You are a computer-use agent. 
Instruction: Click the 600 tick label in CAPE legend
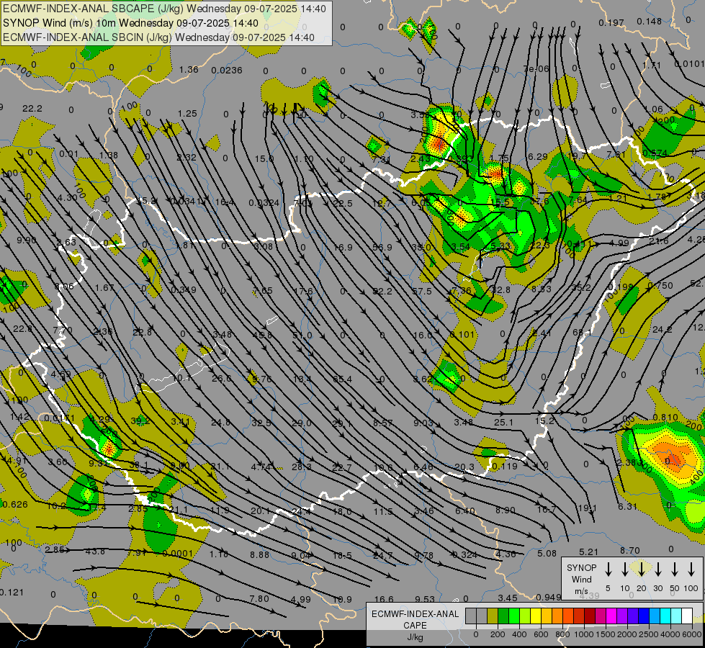click(541, 634)
